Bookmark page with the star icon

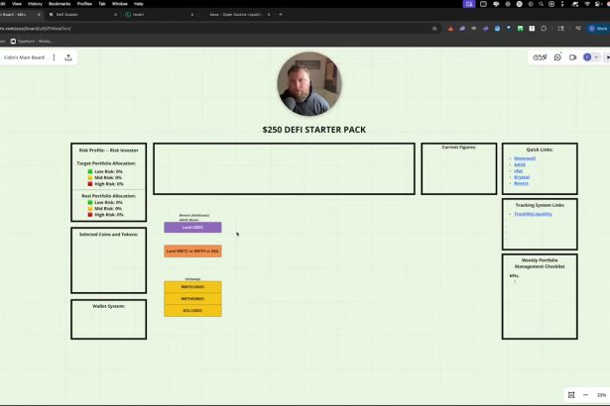pyautogui.click(x=434, y=28)
